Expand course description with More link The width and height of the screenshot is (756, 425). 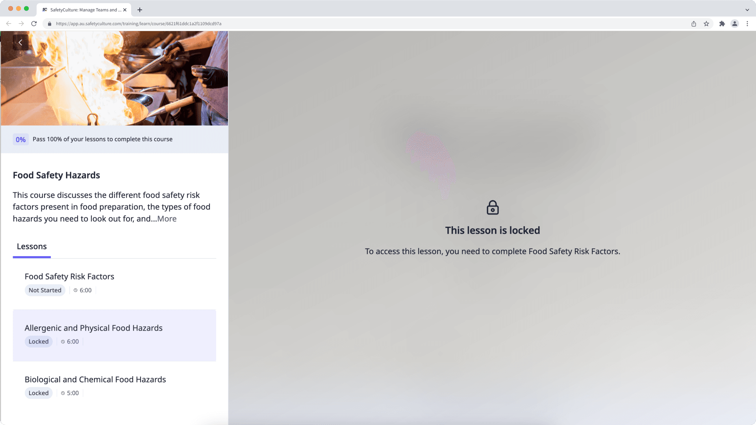coord(167,219)
